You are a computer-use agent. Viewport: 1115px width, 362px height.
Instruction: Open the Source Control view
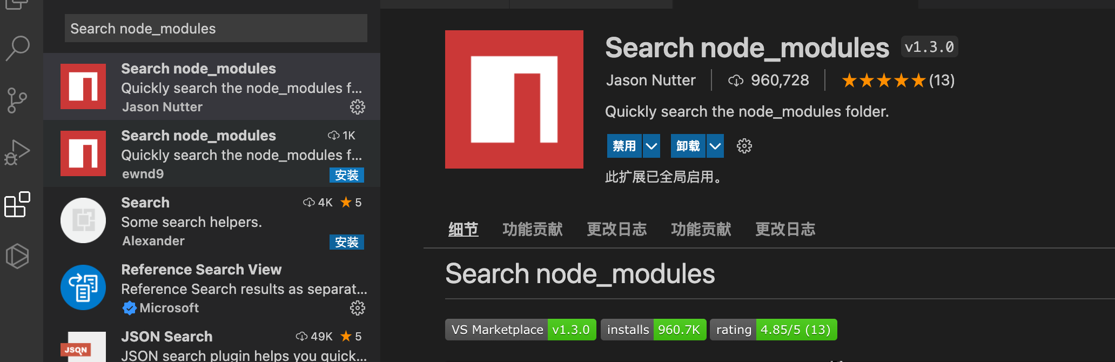point(17,100)
